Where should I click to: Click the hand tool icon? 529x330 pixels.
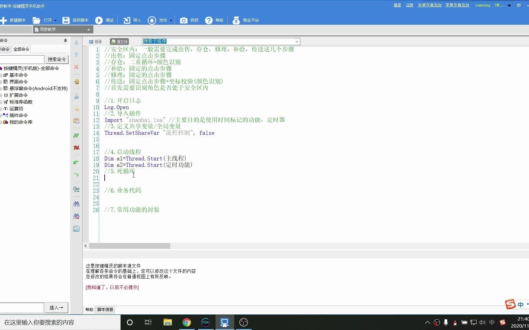pyautogui.click(x=76, y=82)
